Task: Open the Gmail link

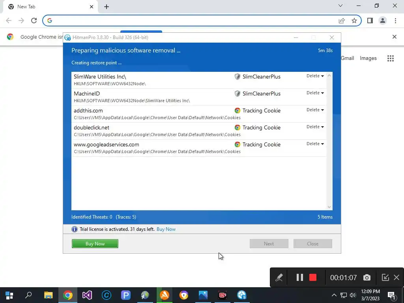Action: pyautogui.click(x=347, y=58)
